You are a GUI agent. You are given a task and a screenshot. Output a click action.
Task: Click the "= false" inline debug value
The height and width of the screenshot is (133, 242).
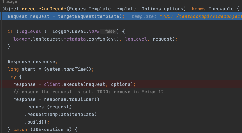pyautogui.click(x=108, y=31)
